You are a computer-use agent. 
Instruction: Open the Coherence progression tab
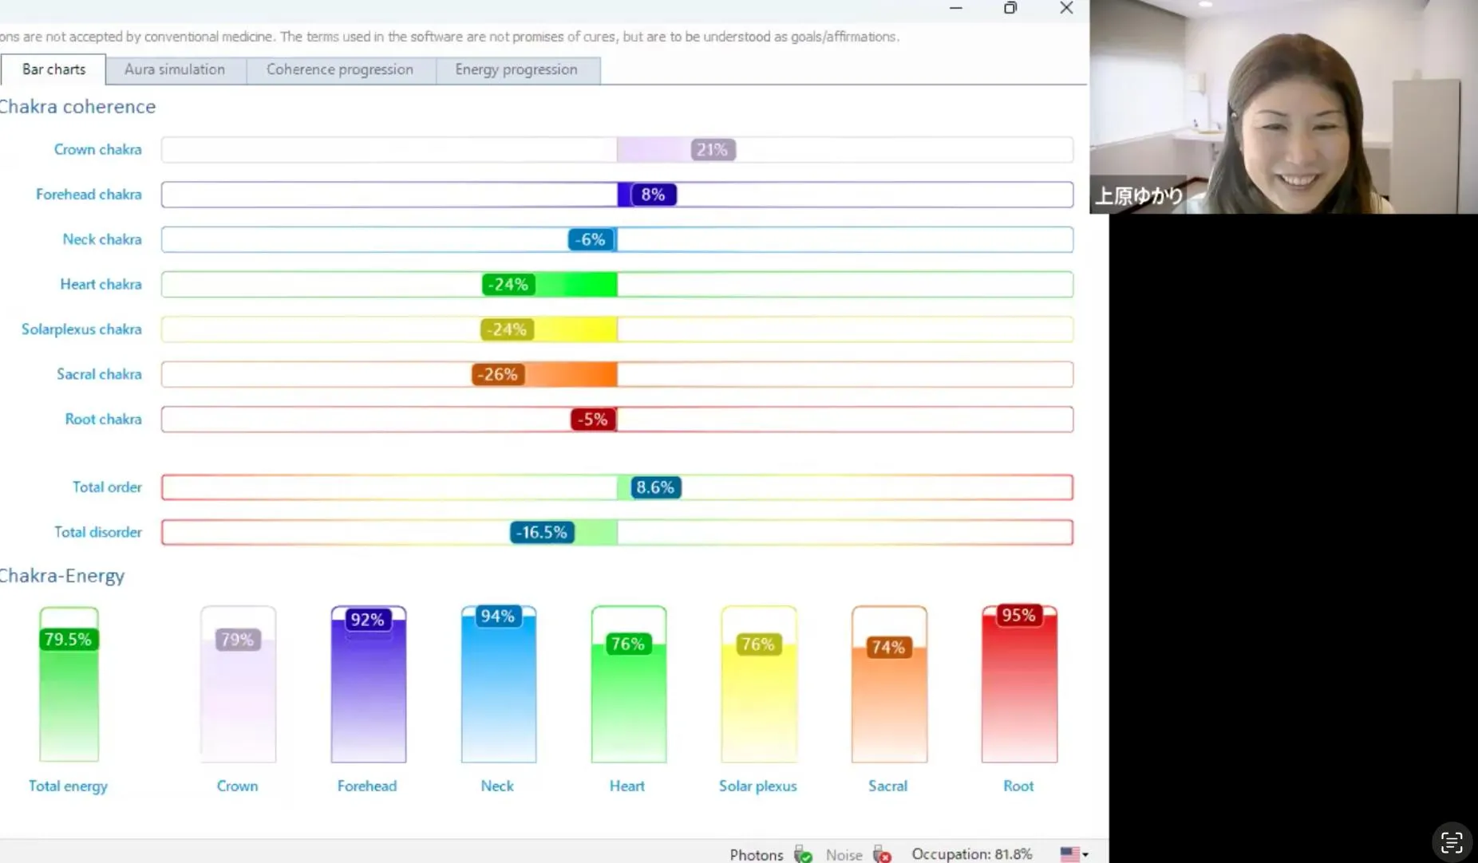click(x=340, y=69)
